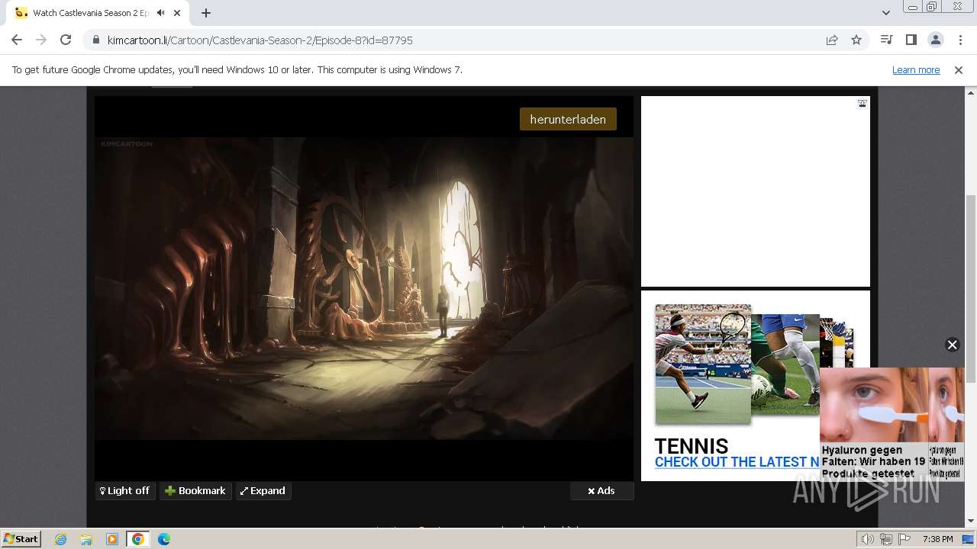Open the Chrome side panel icon
The width and height of the screenshot is (977, 549).
point(911,40)
